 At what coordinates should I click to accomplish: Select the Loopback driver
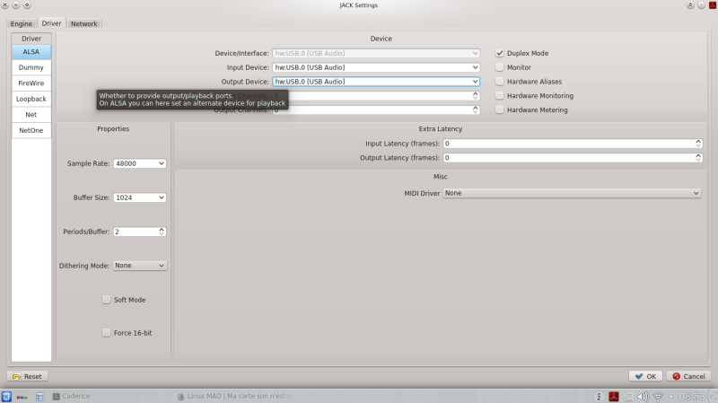tap(31, 99)
